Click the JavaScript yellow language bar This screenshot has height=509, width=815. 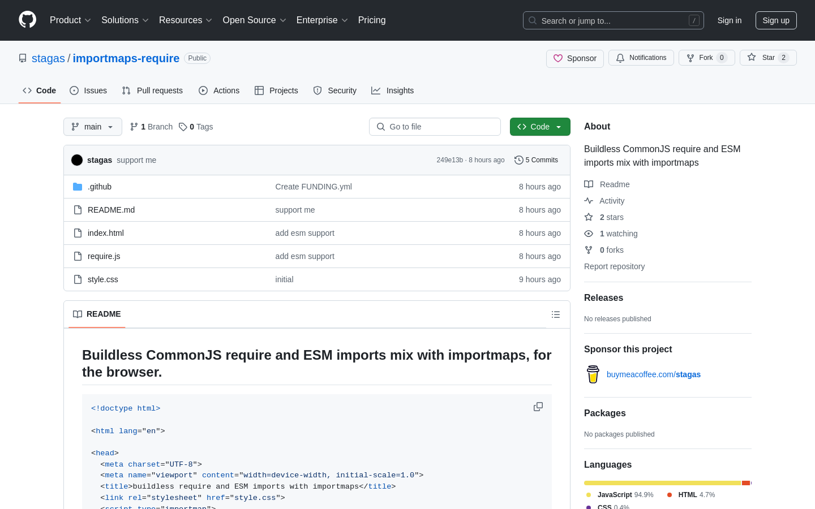pos(662,483)
